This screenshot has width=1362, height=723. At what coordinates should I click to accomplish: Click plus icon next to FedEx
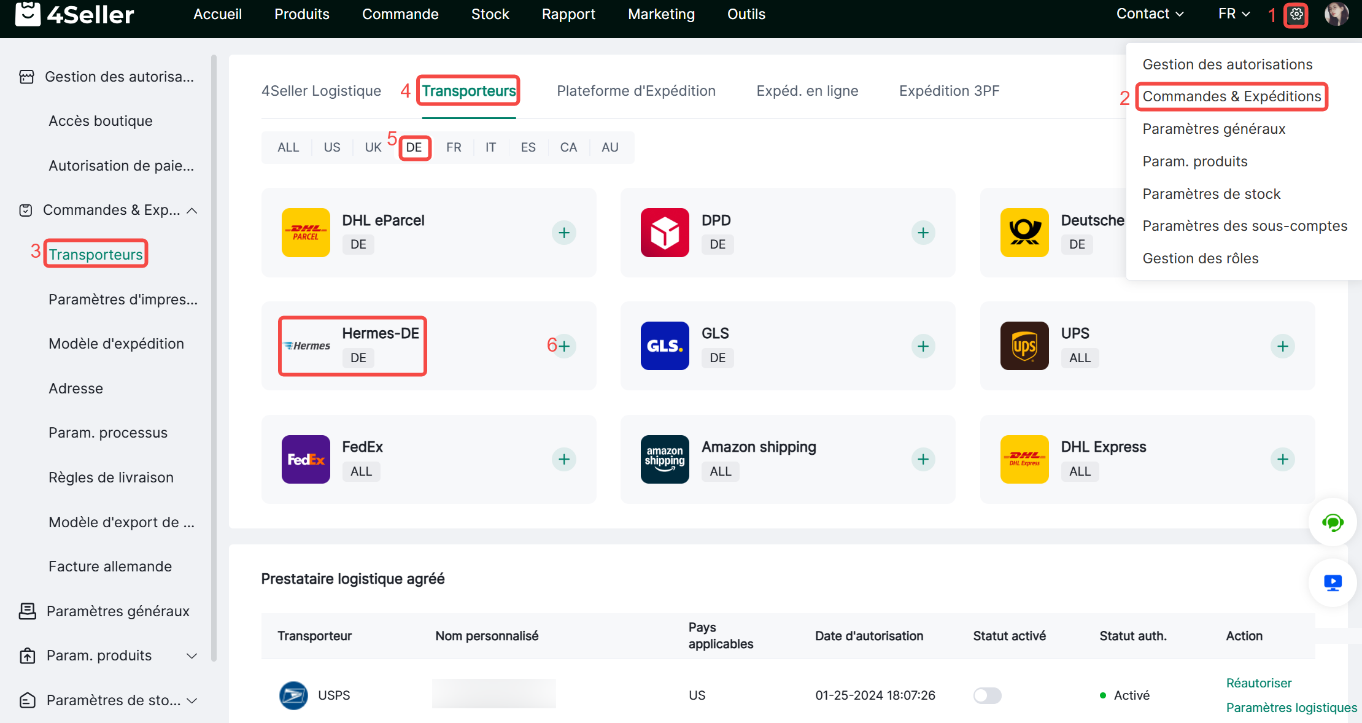[563, 459]
